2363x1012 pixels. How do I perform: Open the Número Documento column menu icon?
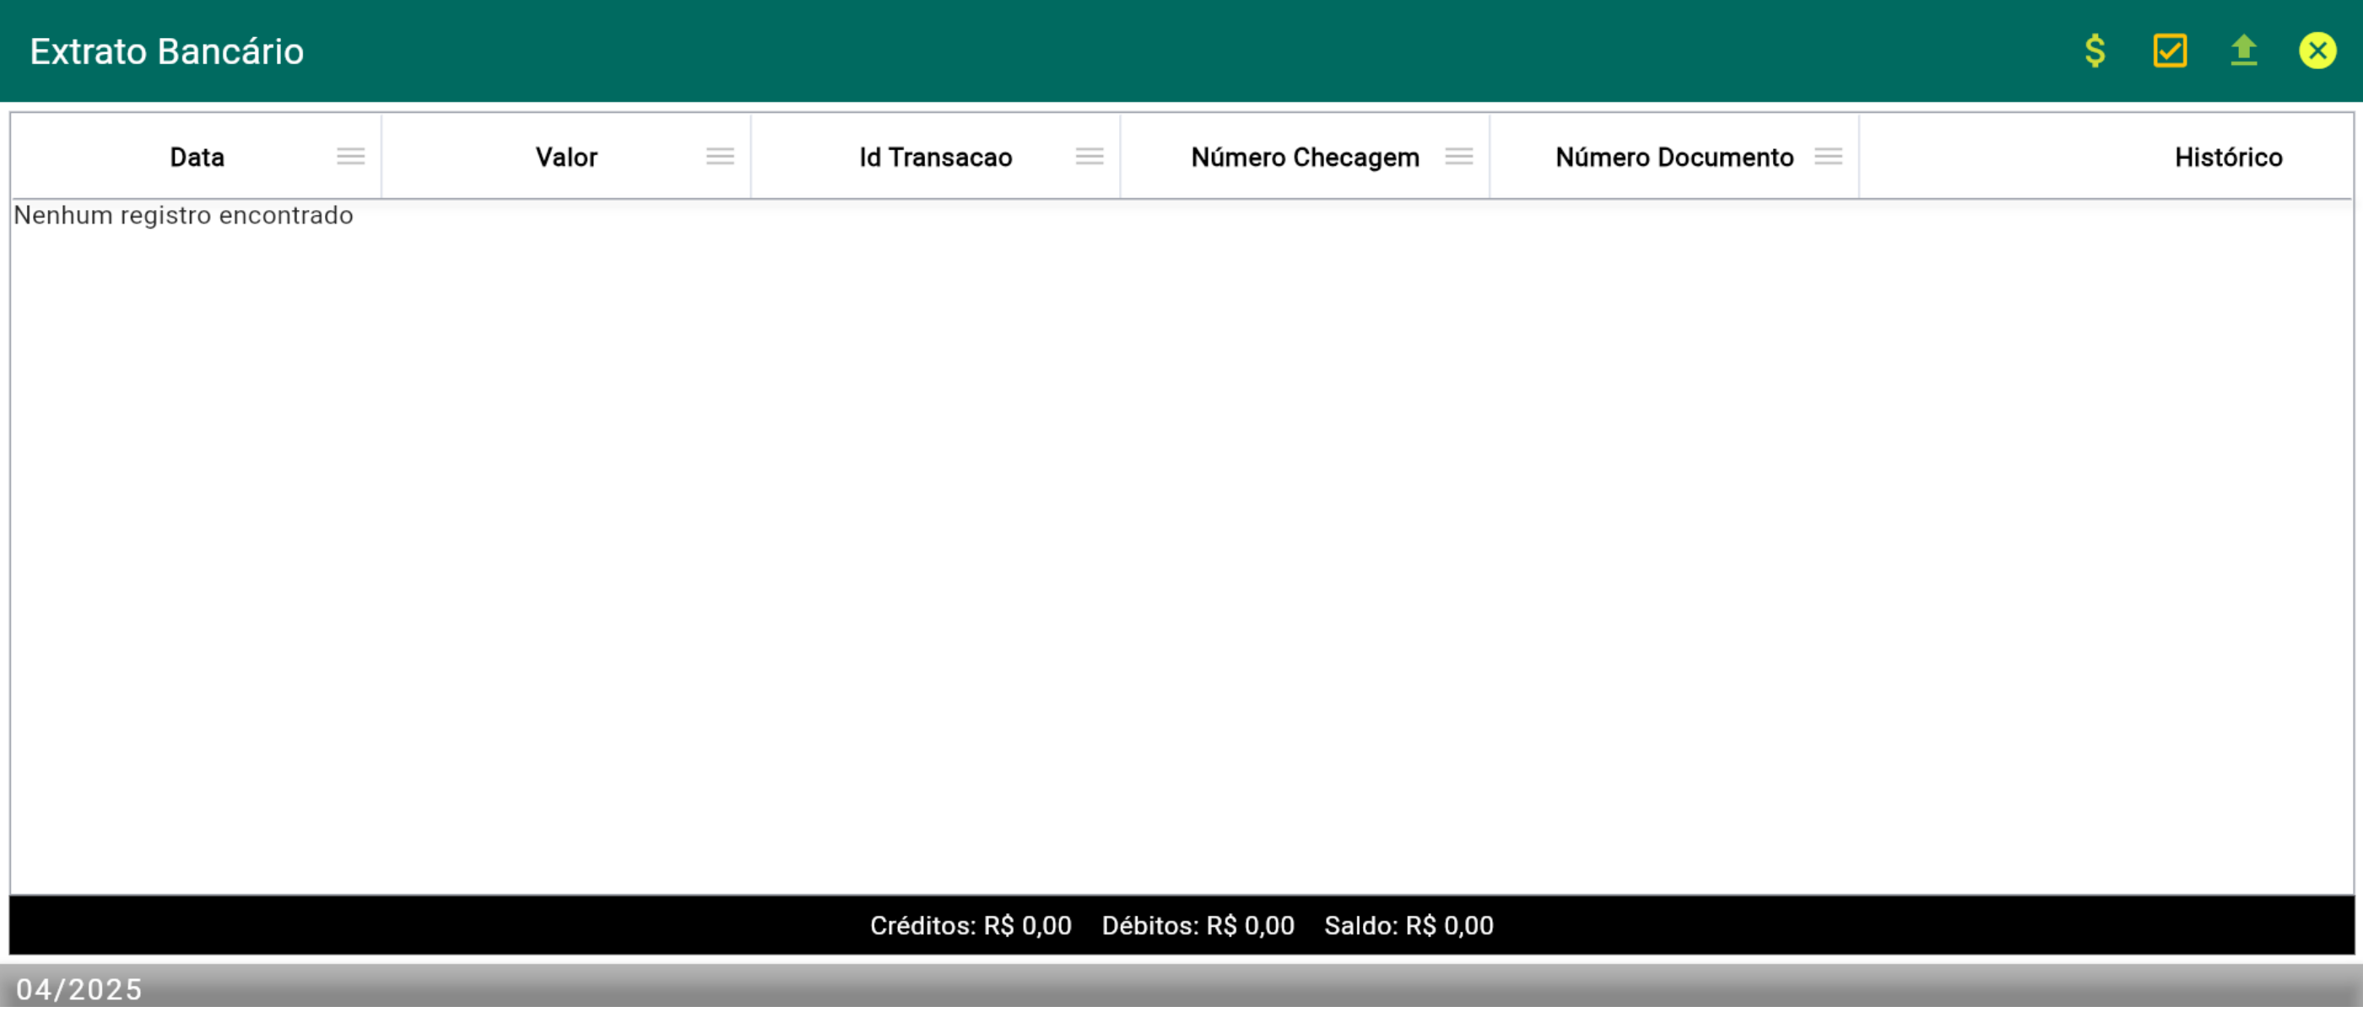coord(1828,157)
